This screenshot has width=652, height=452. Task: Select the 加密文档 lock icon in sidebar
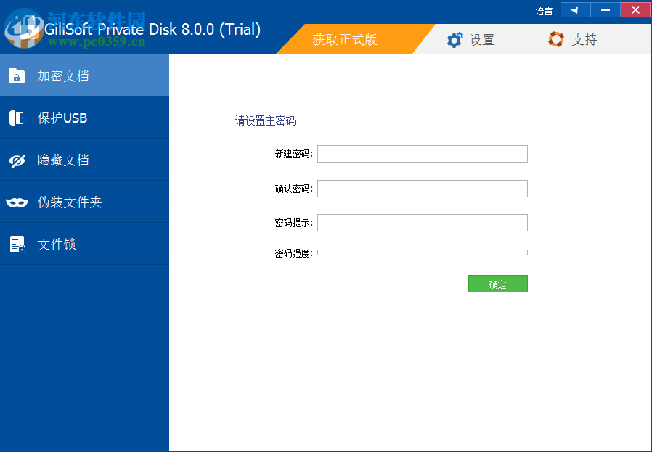pyautogui.click(x=16, y=75)
